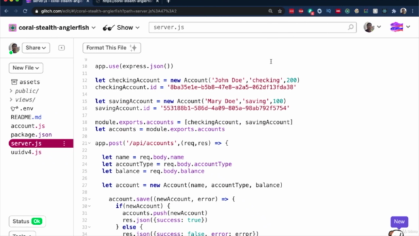Image resolution: width=419 pixels, height=236 pixels.
Task: Fold code at line 21 arrow
Action: [90, 144]
